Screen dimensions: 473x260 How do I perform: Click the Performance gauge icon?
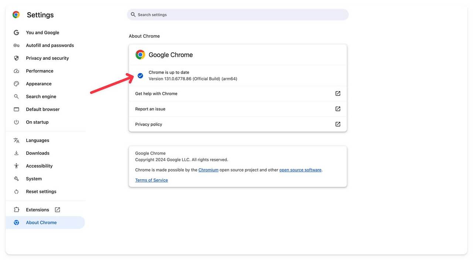coord(16,71)
